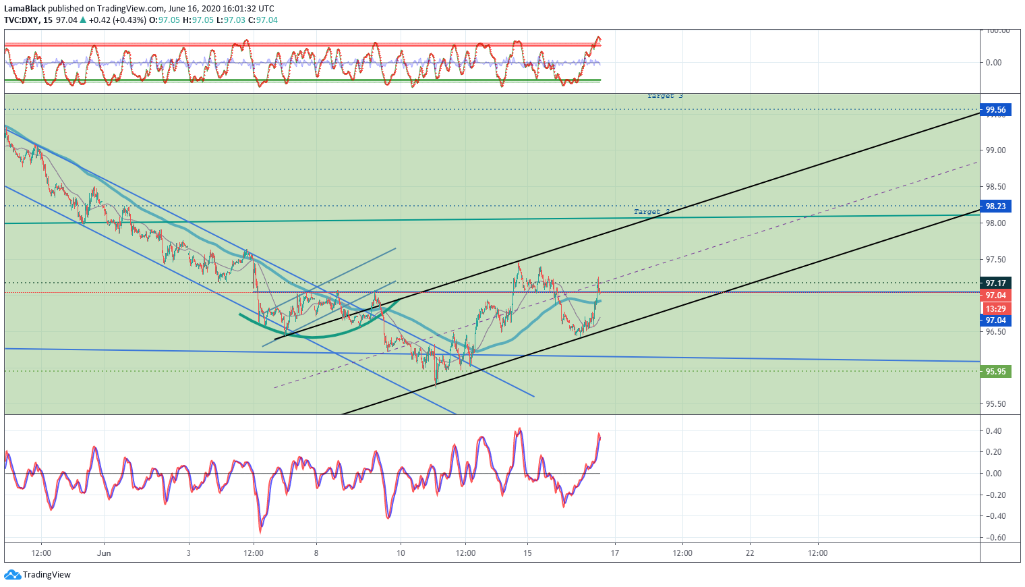Click the 95.50 price axis label
Screen dimensions: 1025x587
point(996,404)
